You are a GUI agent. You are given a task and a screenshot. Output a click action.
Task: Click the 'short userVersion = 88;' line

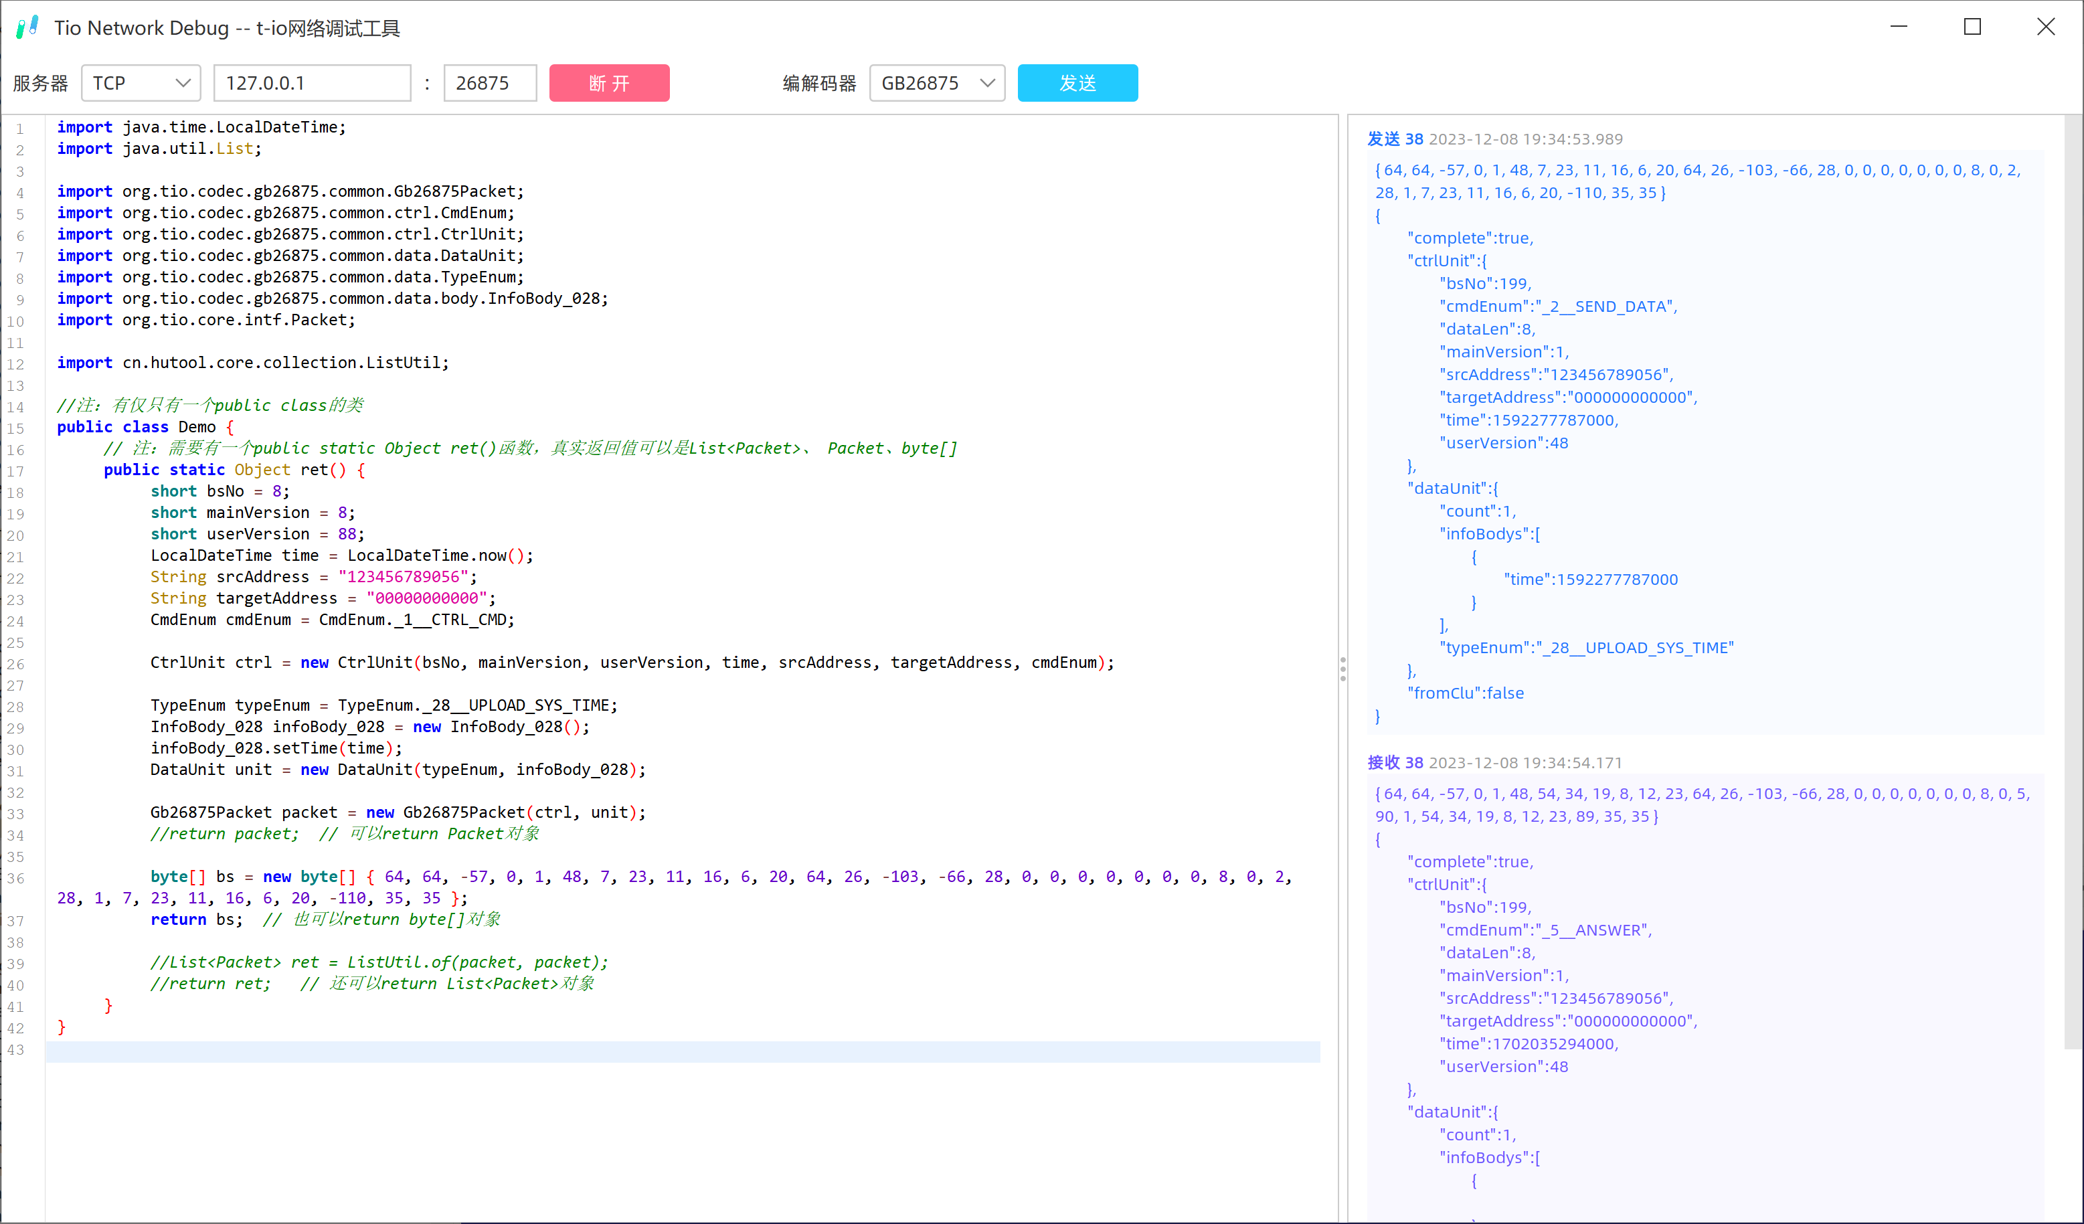(x=257, y=534)
